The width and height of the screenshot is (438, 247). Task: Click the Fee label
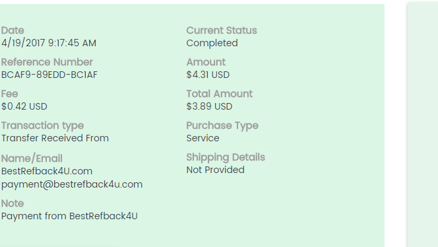[x=9, y=94]
